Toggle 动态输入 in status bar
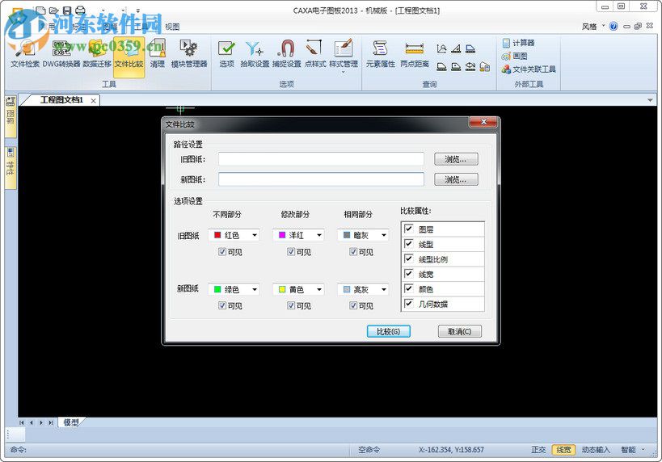This screenshot has height=462, width=662. [x=597, y=450]
